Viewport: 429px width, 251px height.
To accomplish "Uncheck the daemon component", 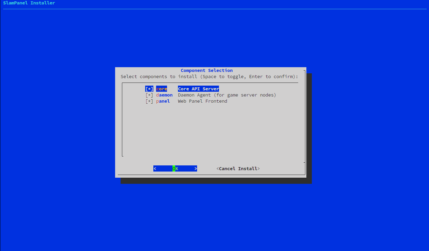I will click(x=149, y=95).
